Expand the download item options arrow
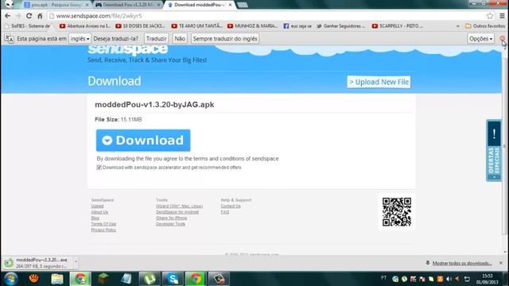The image size is (509, 286). coord(76,261)
